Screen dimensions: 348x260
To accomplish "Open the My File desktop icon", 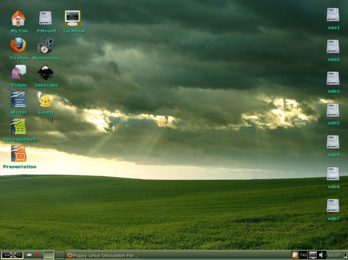I will (x=19, y=19).
